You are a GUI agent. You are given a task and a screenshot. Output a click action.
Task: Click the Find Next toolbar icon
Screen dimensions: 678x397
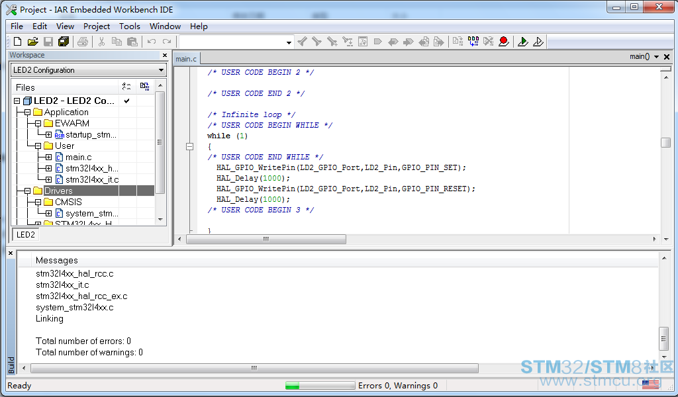point(317,42)
